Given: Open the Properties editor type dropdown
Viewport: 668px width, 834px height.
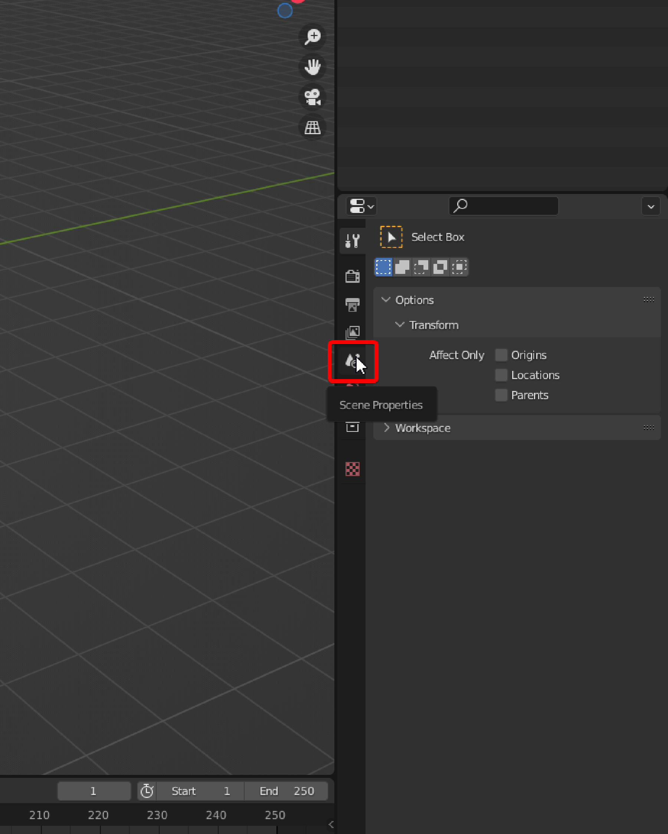Looking at the screenshot, I should click(361, 206).
